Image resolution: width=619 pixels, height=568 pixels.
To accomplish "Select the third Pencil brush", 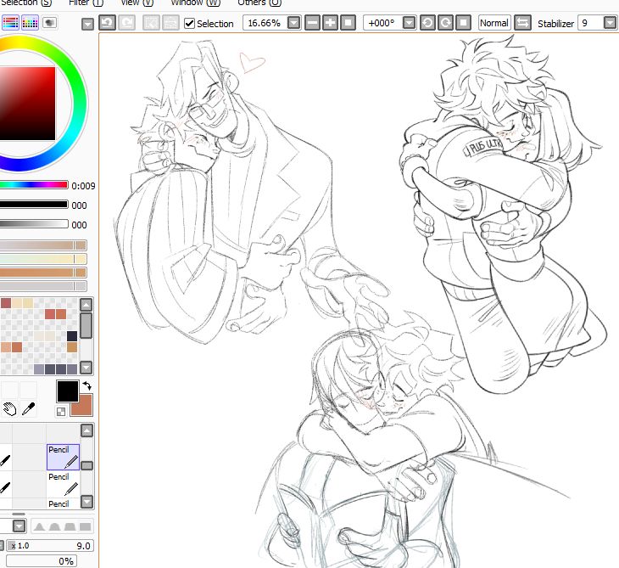I will pyautogui.click(x=63, y=503).
